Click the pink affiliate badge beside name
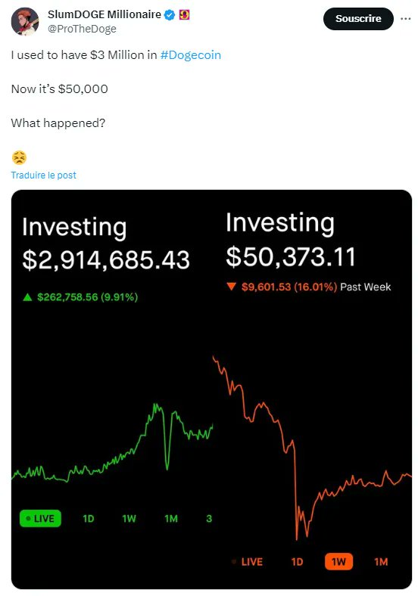Screen dimensions: 418x596 coord(184,15)
